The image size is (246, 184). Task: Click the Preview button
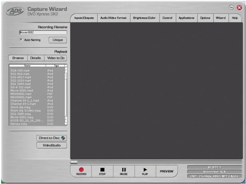[x=167, y=171]
